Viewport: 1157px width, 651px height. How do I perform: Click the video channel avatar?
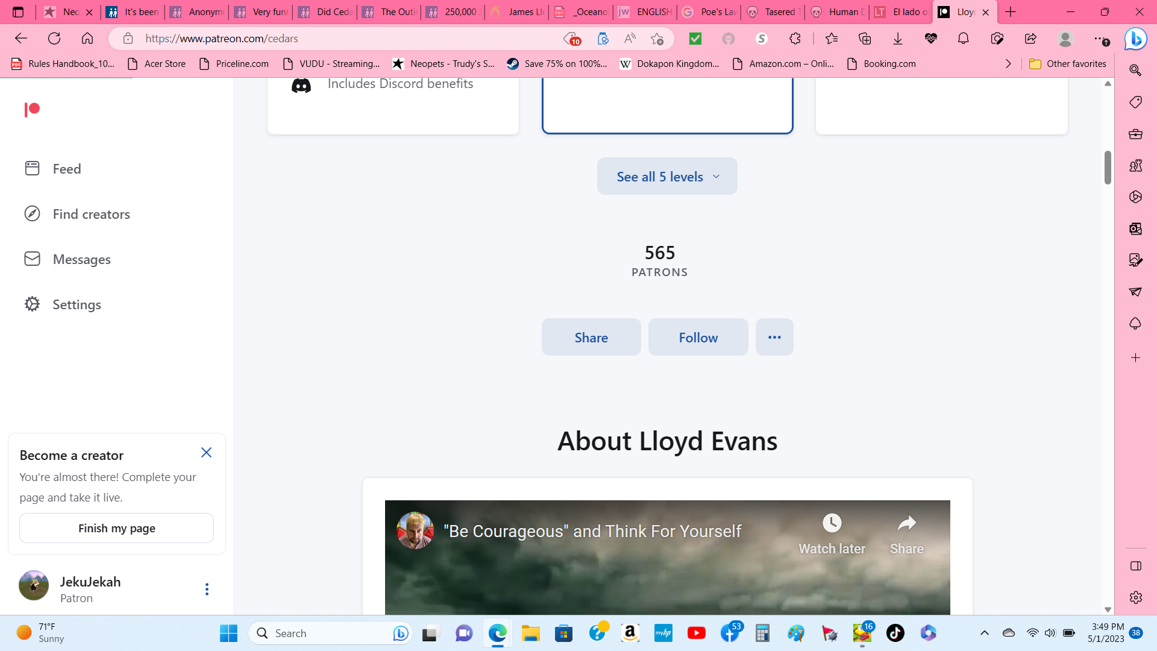[415, 530]
